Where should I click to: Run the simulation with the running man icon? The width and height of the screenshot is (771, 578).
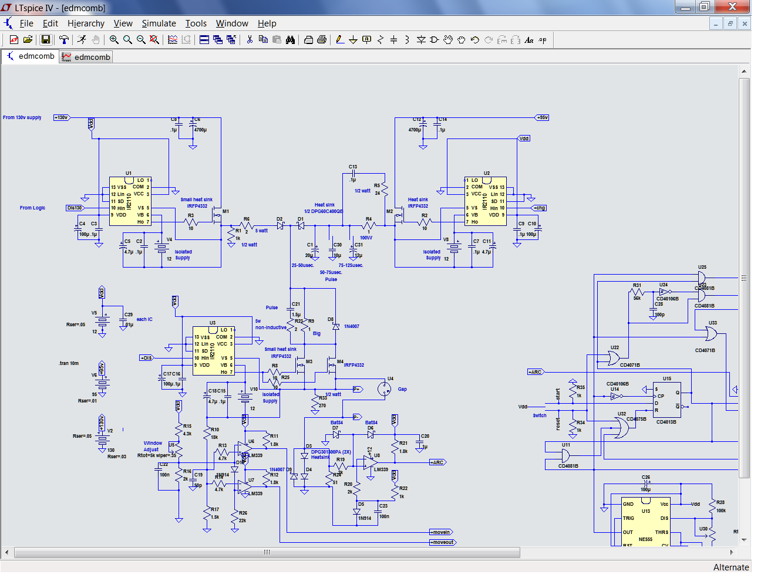tap(82, 39)
